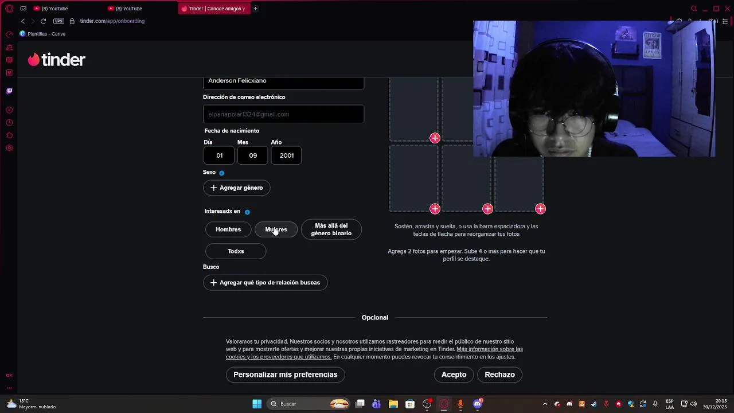
Task: Select Hombres interest option
Action: pos(228,229)
